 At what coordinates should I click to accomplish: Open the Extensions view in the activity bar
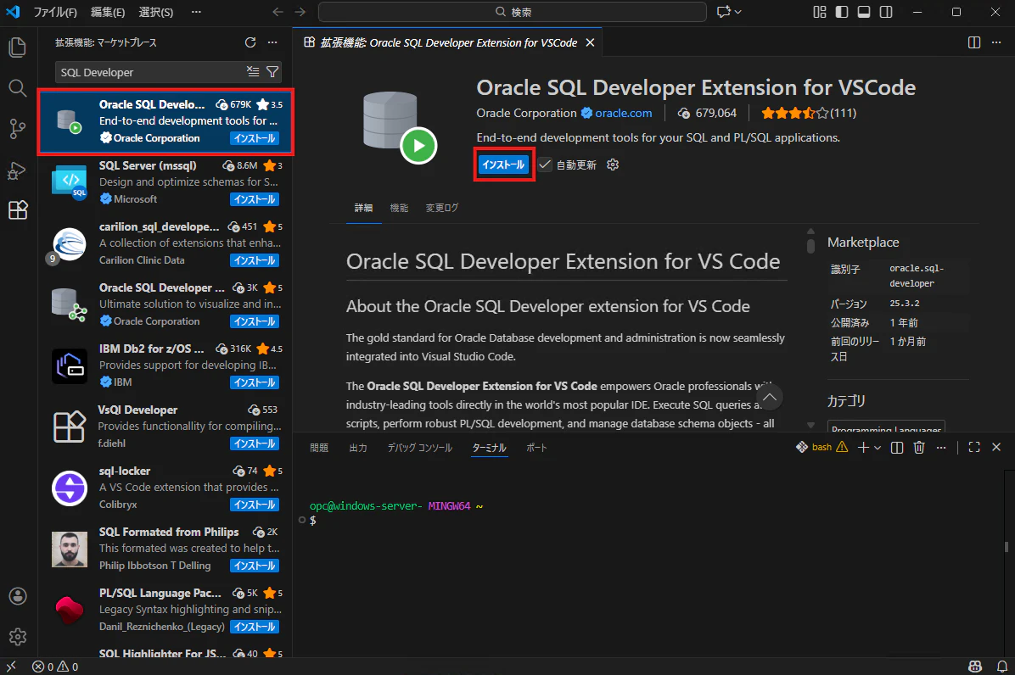click(18, 210)
